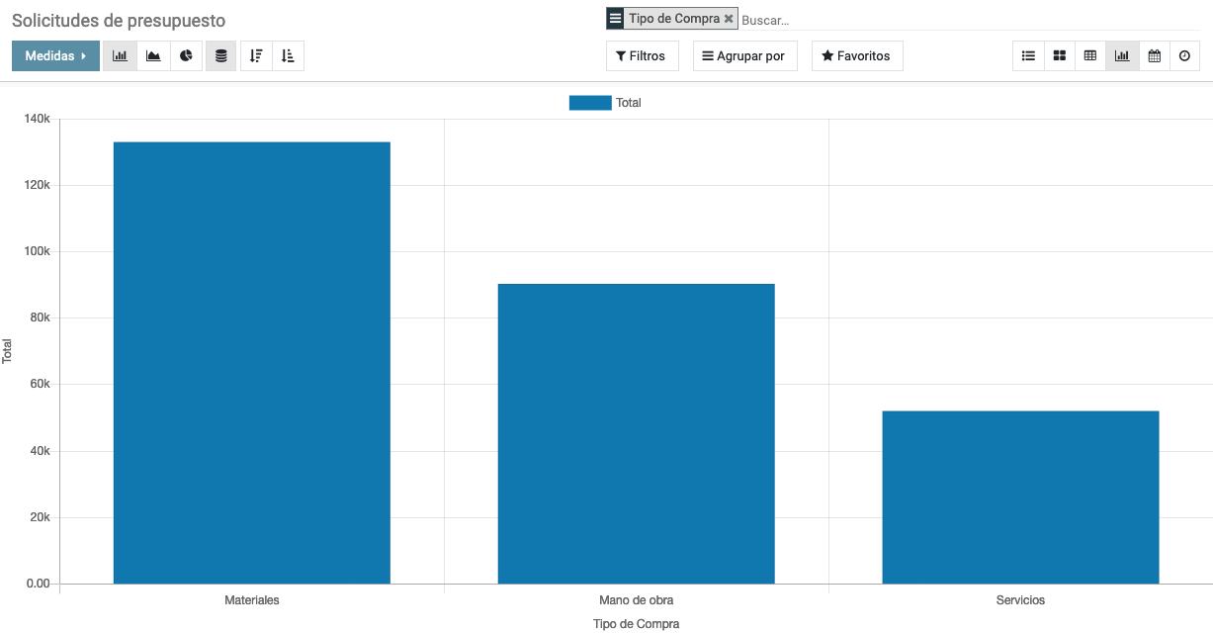The image size is (1213, 633).
Task: Expand the Medidas dropdown
Action: [x=55, y=56]
